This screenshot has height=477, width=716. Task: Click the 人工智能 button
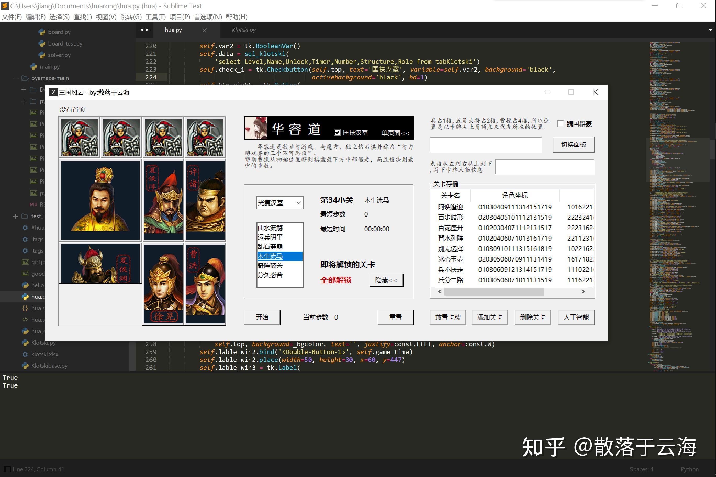pos(576,317)
